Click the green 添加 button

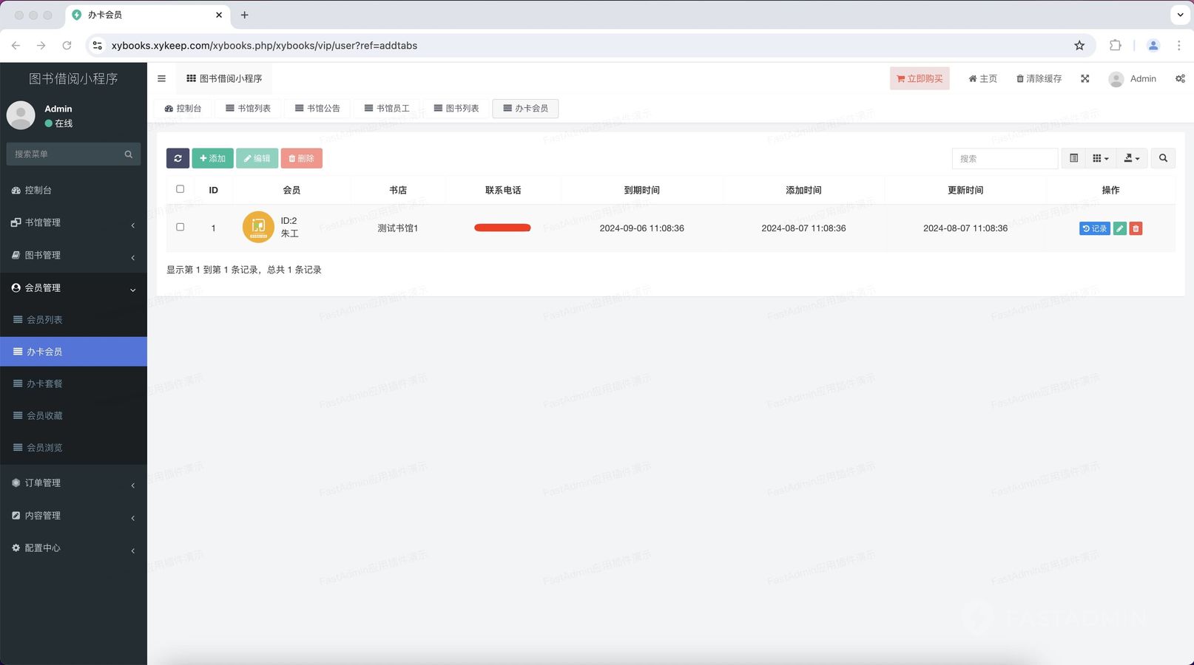pyautogui.click(x=212, y=158)
